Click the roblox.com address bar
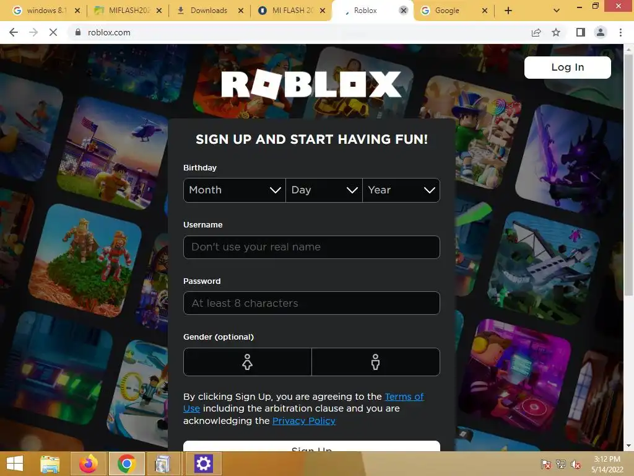This screenshot has height=476, width=634. tap(299, 32)
